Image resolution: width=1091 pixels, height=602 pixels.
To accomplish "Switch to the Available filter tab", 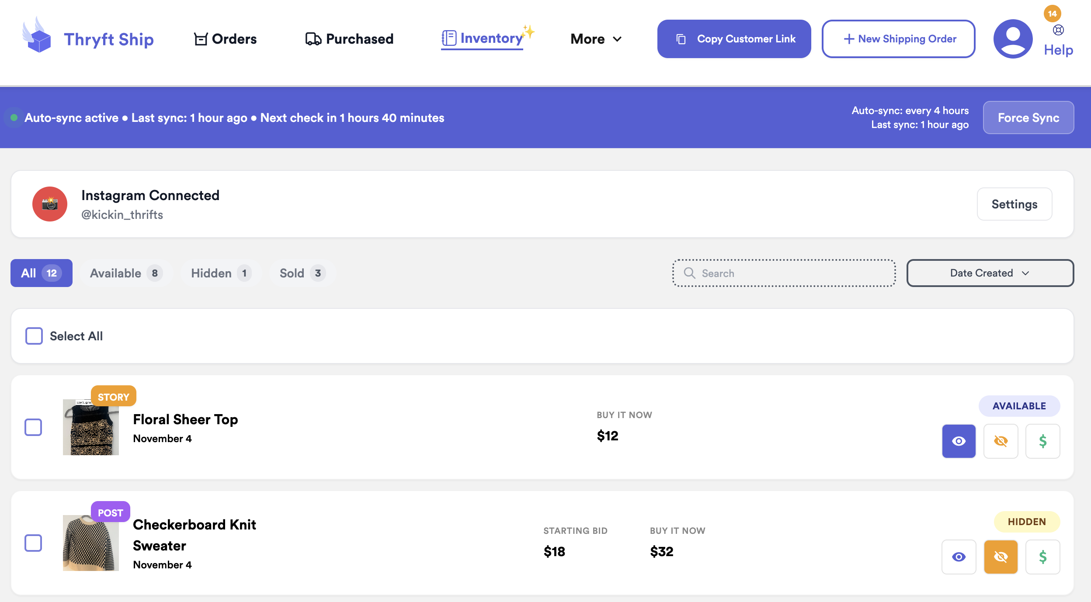I will pyautogui.click(x=125, y=273).
